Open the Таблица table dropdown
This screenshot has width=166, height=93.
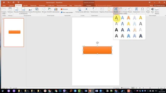[10, 11]
